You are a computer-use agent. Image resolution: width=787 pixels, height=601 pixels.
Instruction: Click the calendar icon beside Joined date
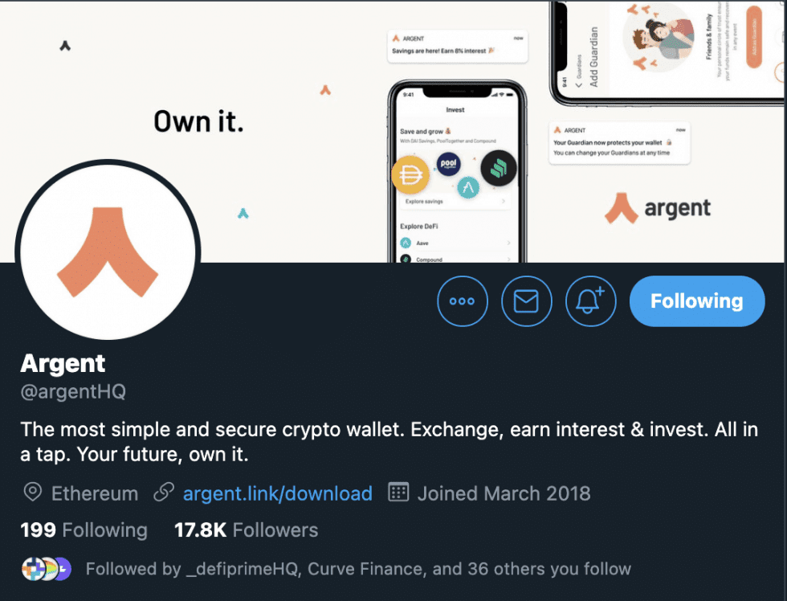(x=398, y=493)
